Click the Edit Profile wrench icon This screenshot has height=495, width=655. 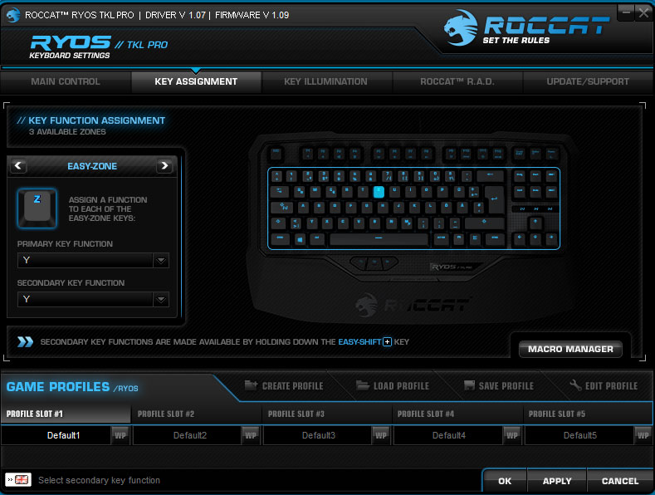pyautogui.click(x=575, y=385)
